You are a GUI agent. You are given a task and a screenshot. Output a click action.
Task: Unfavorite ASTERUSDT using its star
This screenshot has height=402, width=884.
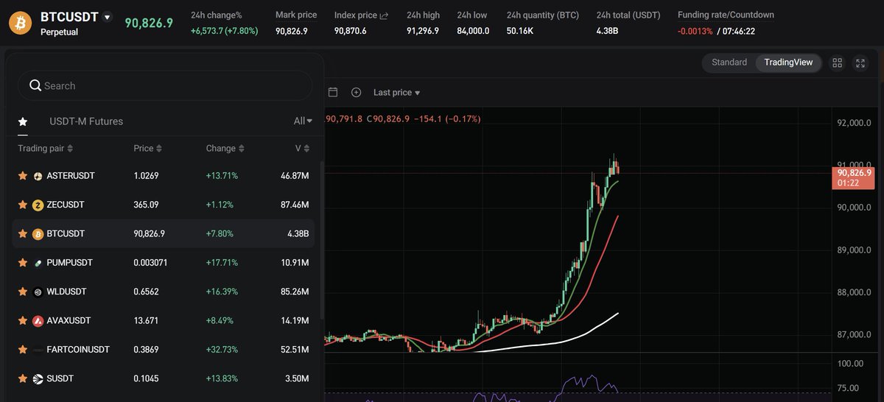point(23,176)
